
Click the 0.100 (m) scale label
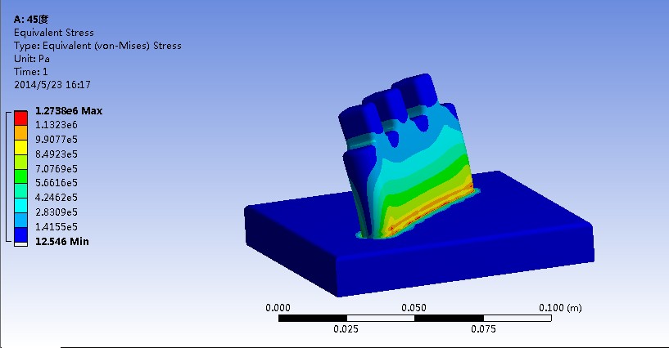click(x=560, y=308)
